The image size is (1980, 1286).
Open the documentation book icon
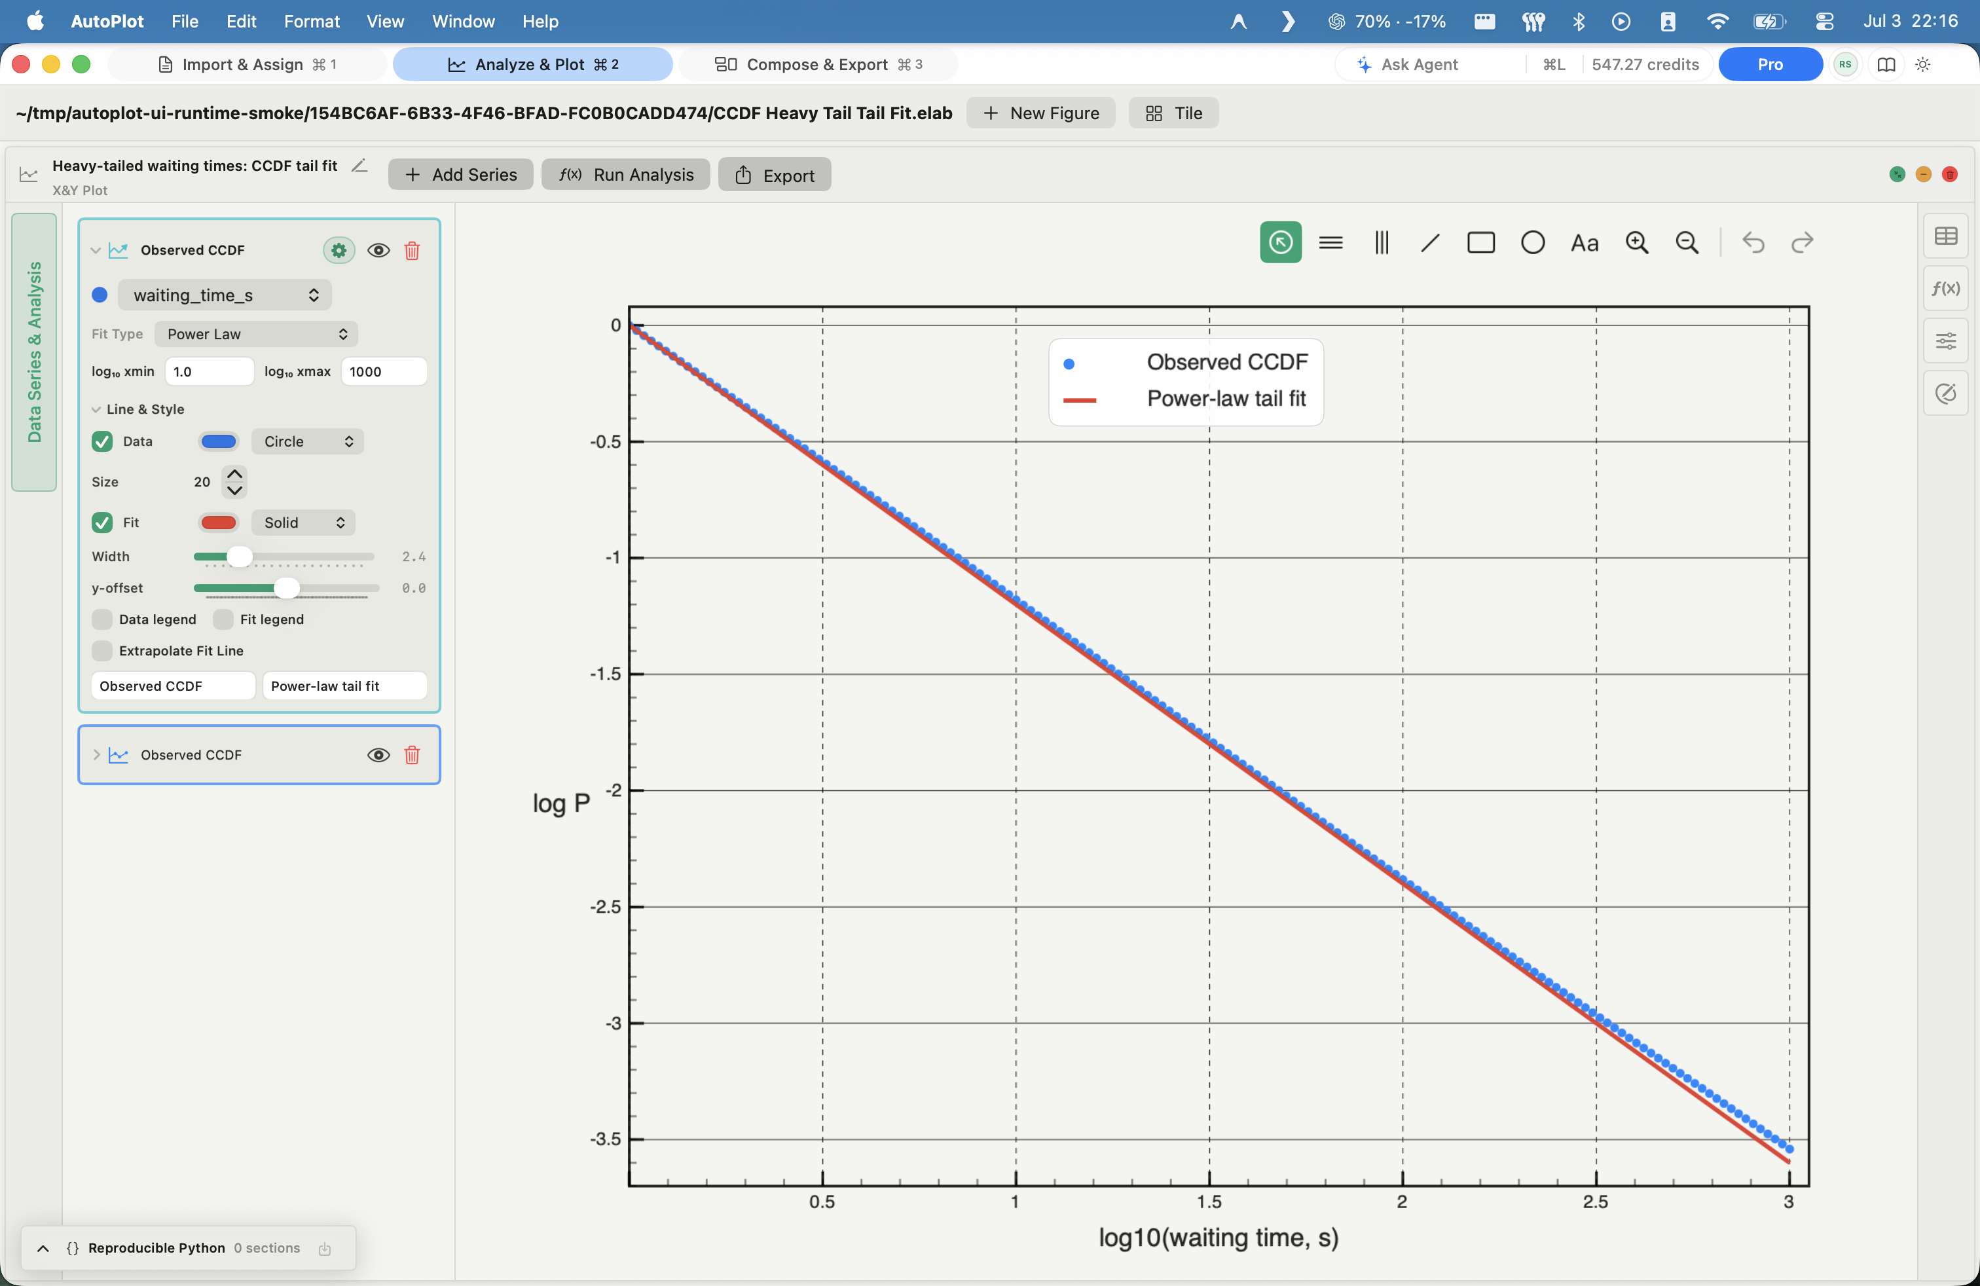click(1887, 64)
